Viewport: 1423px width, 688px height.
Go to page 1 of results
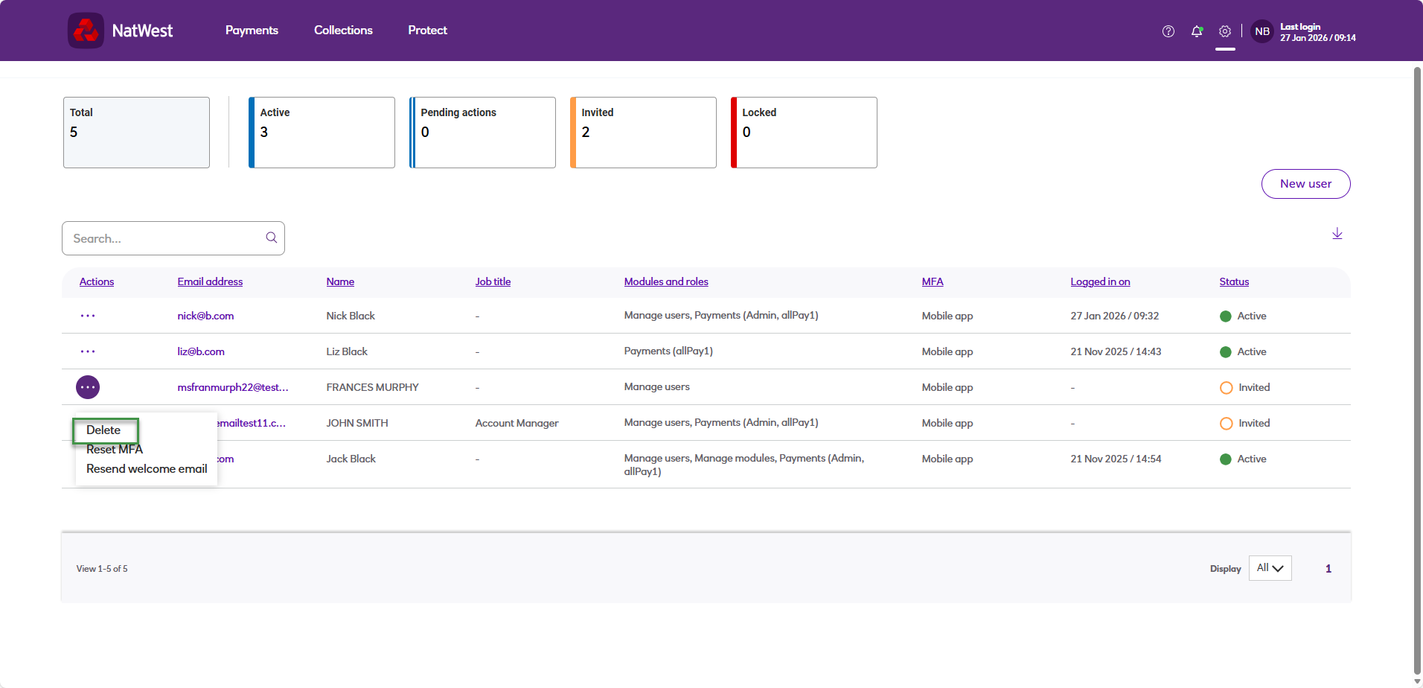[1328, 569]
